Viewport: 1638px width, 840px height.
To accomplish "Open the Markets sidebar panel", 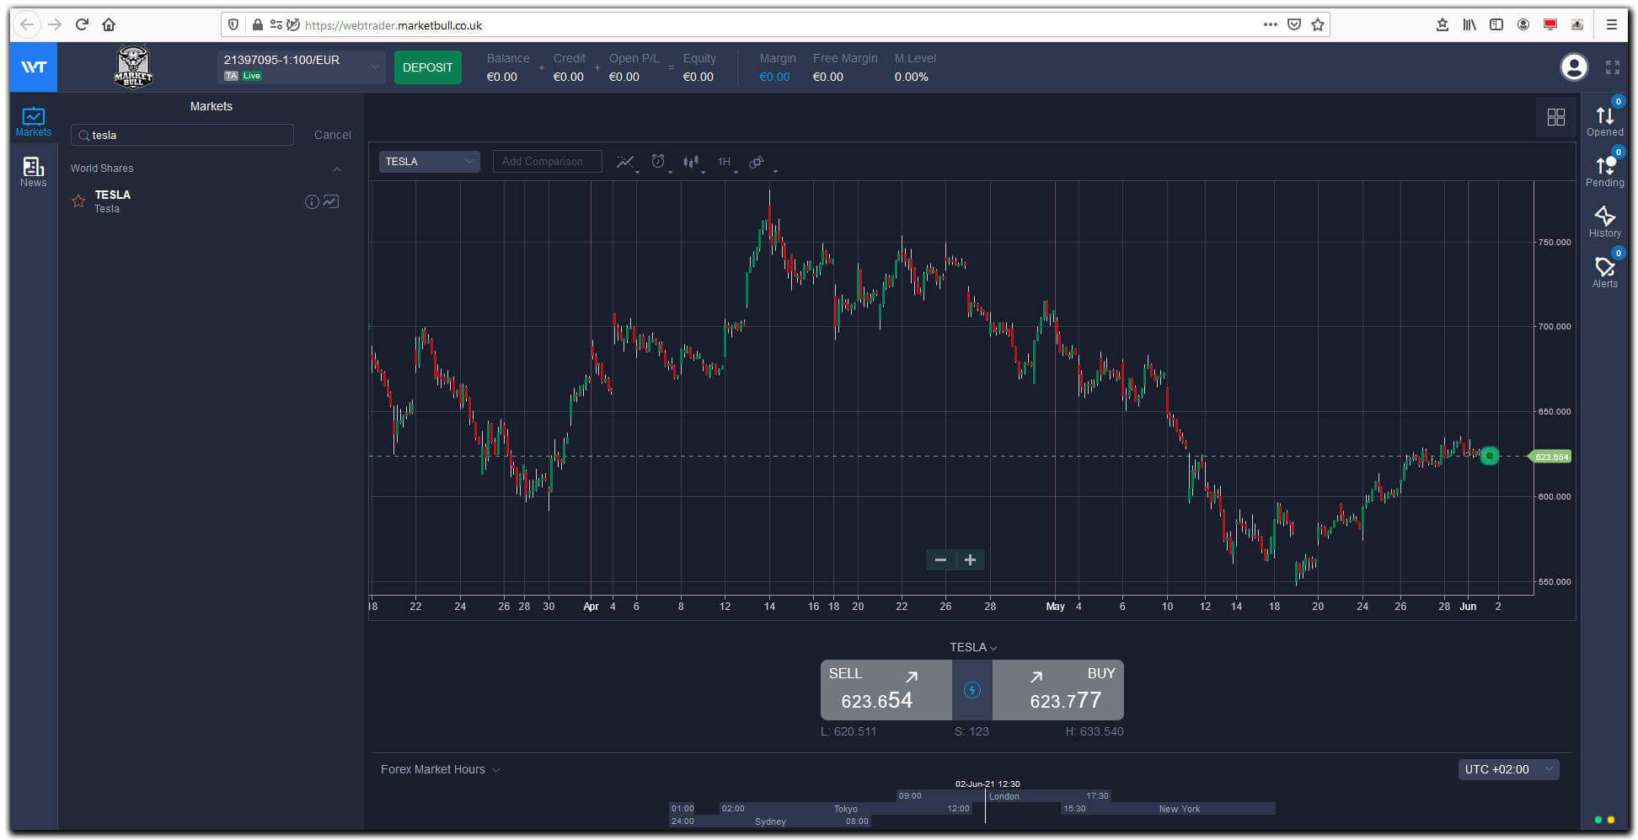I will point(33,121).
